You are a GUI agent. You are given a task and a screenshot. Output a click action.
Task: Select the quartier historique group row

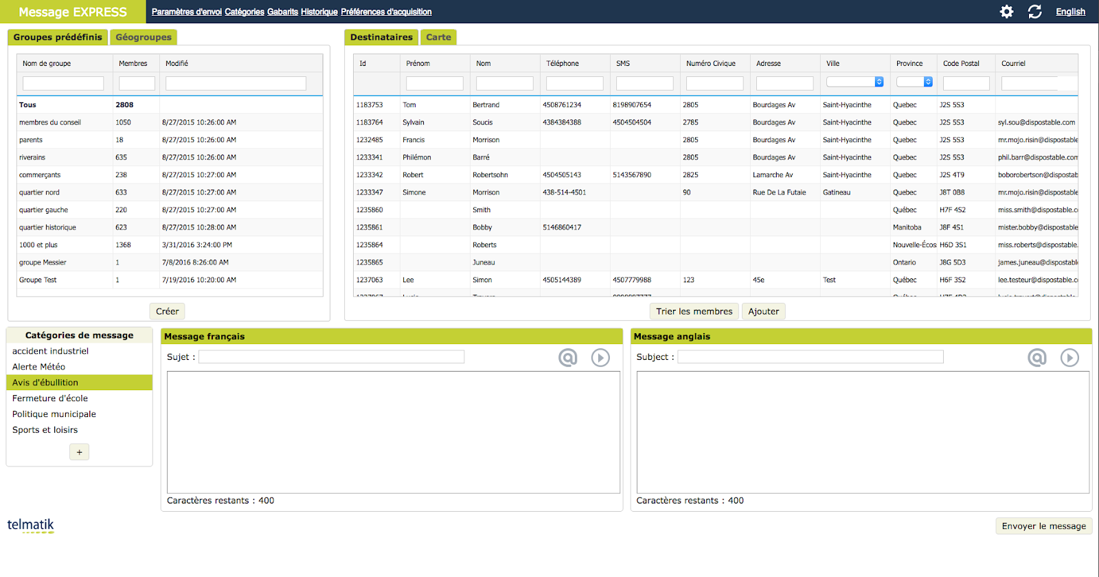pos(48,227)
